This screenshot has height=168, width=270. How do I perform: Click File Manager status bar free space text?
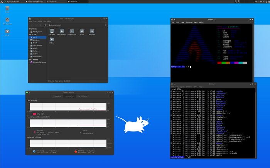59,81
